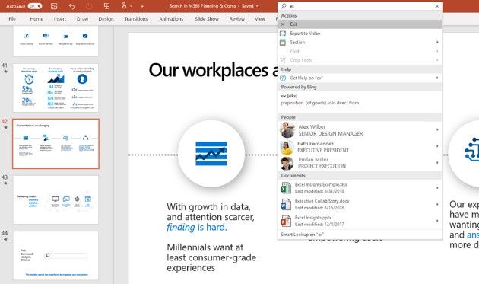
Task: Toggle the AutoSave switch
Action: (x=34, y=6)
